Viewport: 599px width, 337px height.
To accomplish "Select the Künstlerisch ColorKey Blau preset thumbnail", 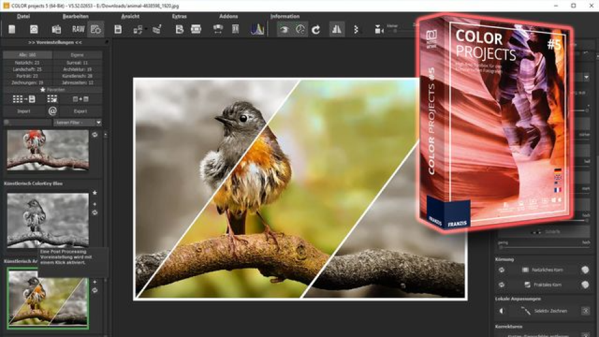I will [47, 220].
